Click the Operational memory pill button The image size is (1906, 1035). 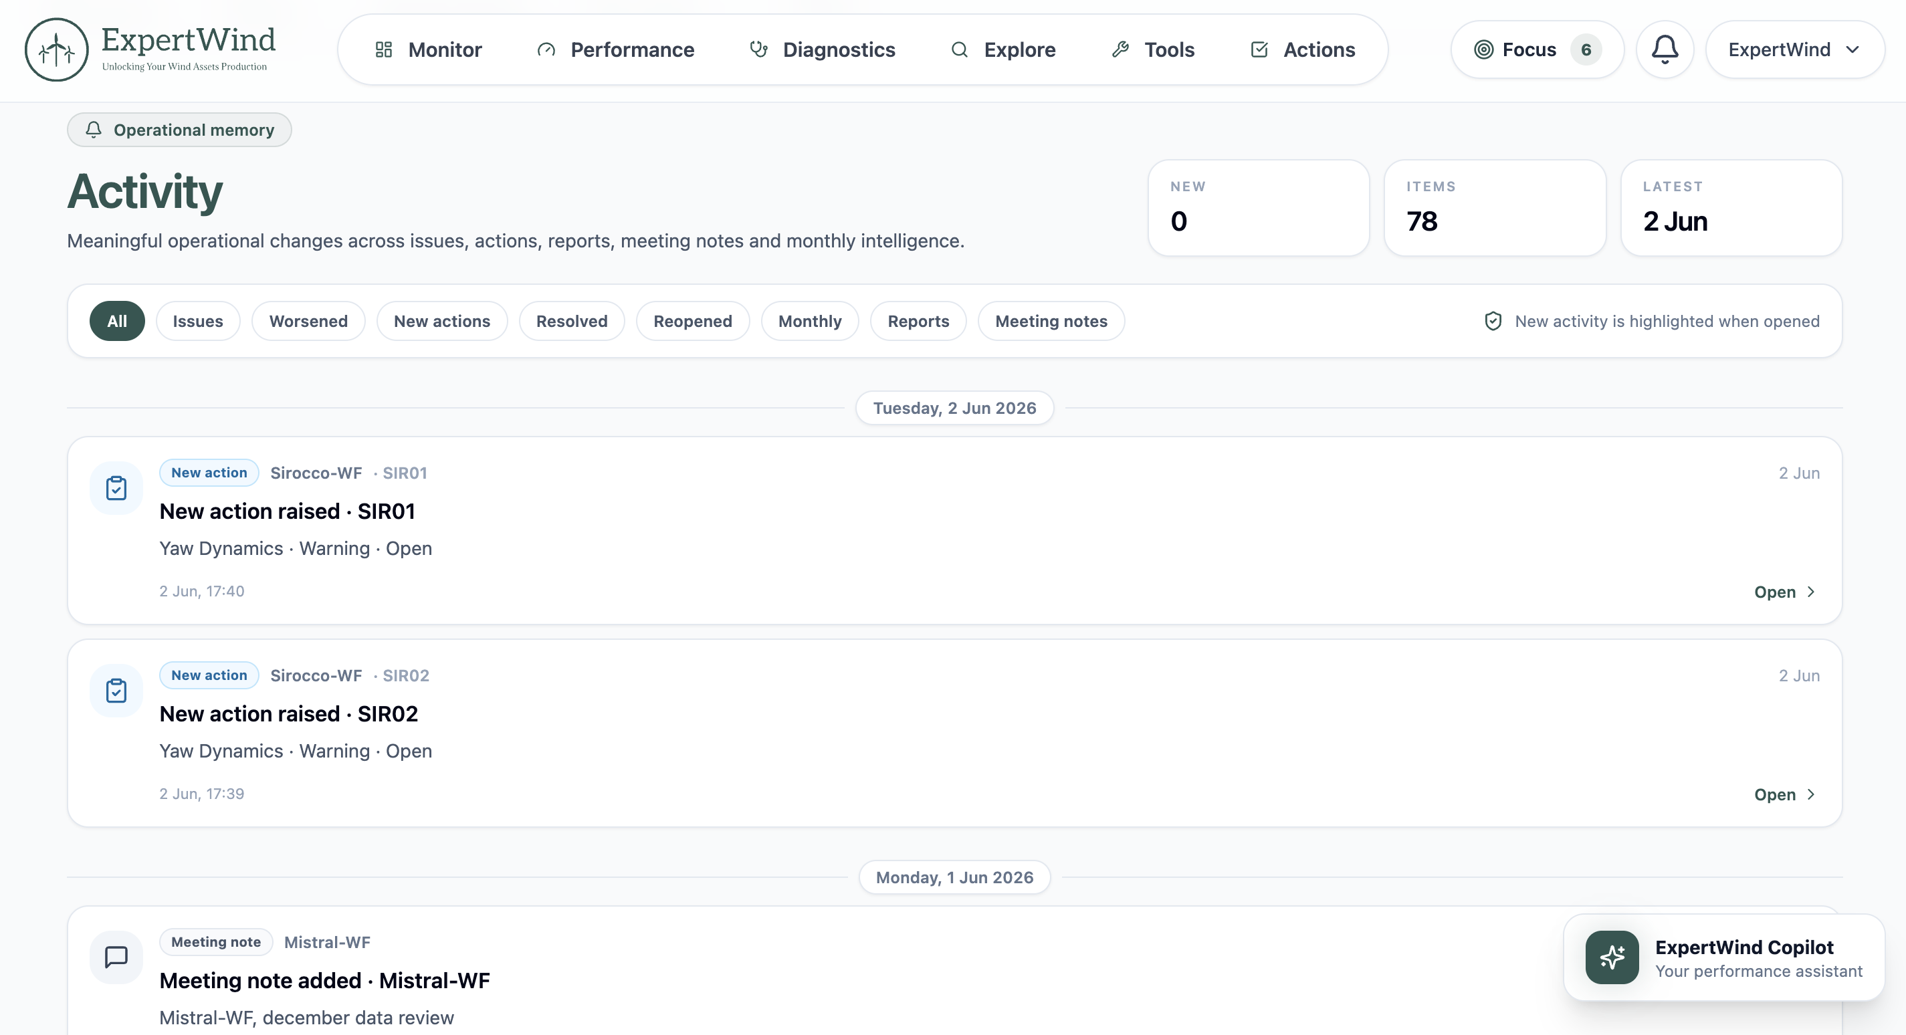[x=179, y=130]
